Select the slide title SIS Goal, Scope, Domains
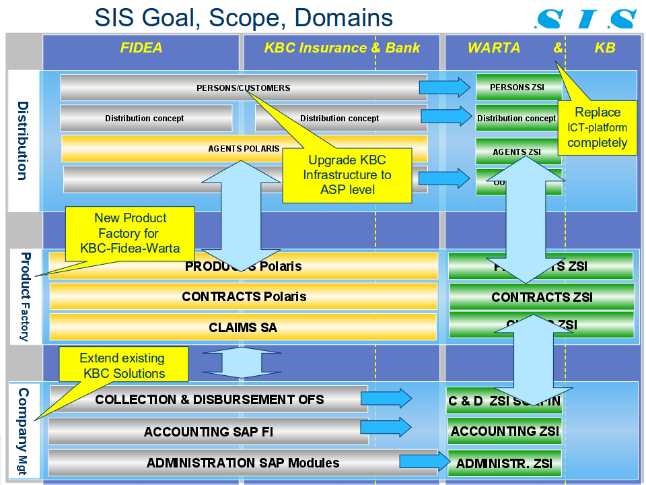The width and height of the screenshot is (646, 485). (244, 18)
